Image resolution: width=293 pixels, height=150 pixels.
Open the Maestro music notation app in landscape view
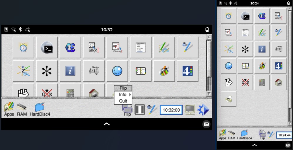click(94, 71)
